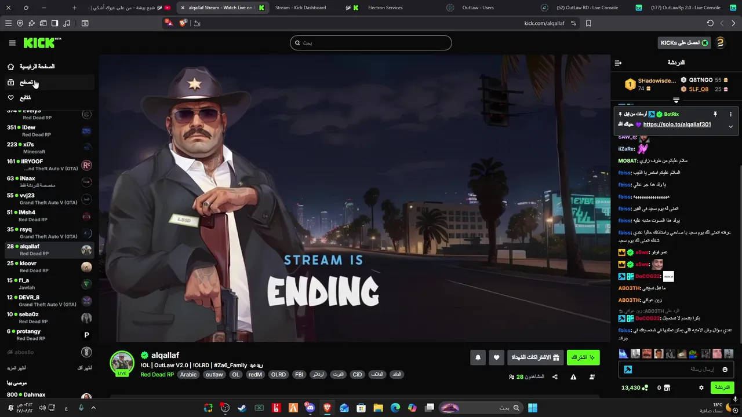
Task: Close the alqallaf Stream tab
Action: [x=183, y=8]
